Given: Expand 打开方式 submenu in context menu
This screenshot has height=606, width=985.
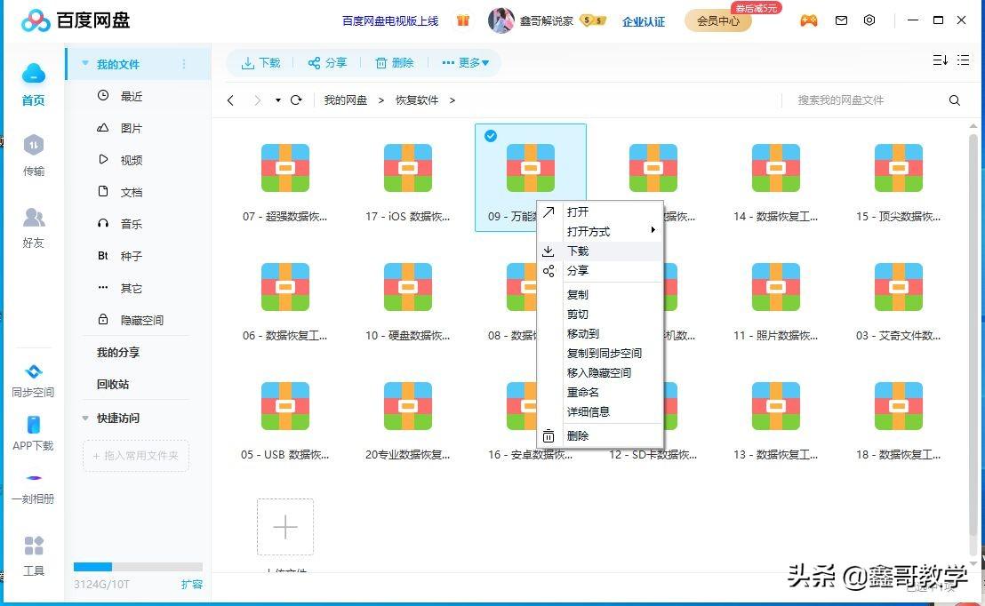Looking at the screenshot, I should pyautogui.click(x=600, y=231).
